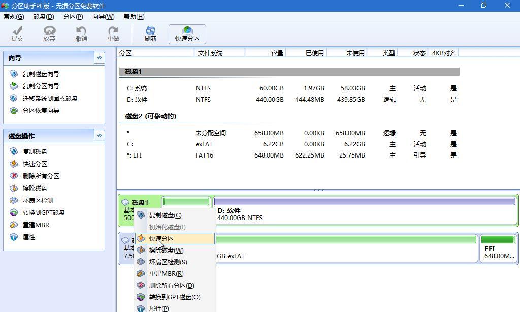
Task: Click the 状态 column header
Action: (x=413, y=53)
